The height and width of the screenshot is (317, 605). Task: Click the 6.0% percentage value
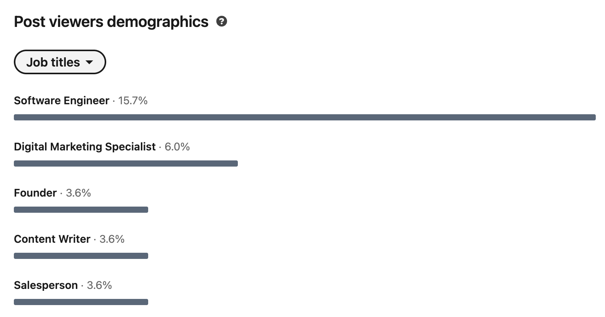pos(177,147)
